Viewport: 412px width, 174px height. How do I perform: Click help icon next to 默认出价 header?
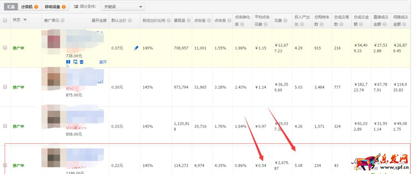pos(130,20)
